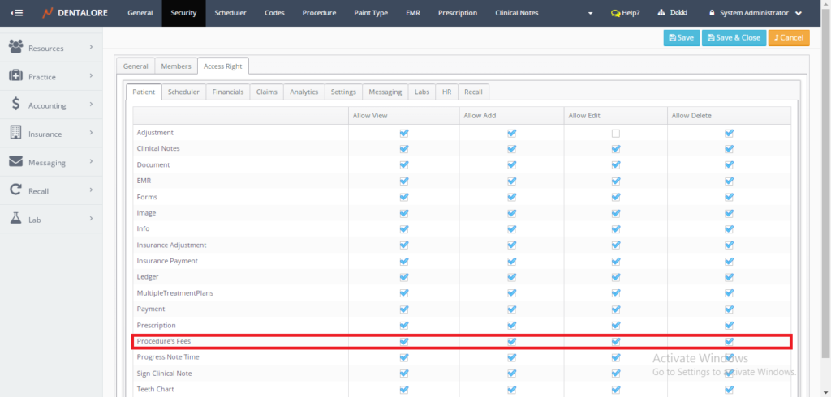This screenshot has height=397, width=831.
Task: Switch to the Financials tab
Action: pos(227,92)
